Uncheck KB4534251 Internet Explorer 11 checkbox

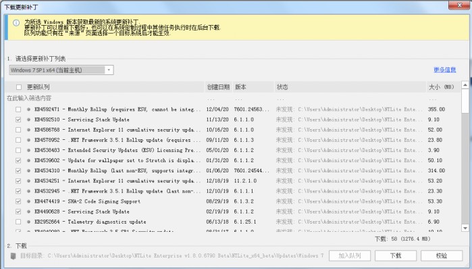[x=18, y=181]
